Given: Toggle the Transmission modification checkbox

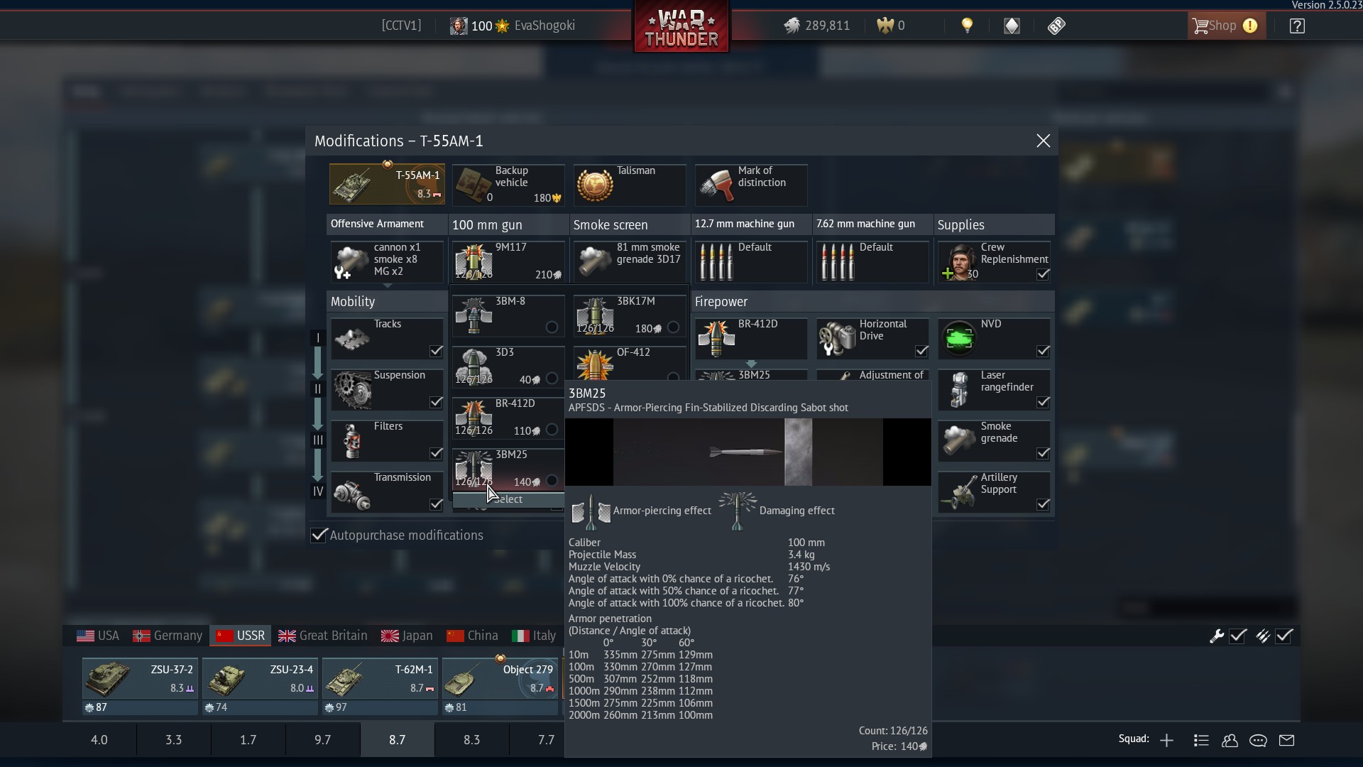Looking at the screenshot, I should pos(436,504).
